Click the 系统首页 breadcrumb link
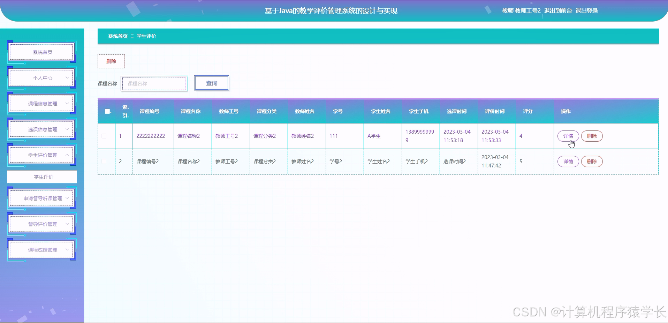The image size is (668, 323). pyautogui.click(x=118, y=36)
